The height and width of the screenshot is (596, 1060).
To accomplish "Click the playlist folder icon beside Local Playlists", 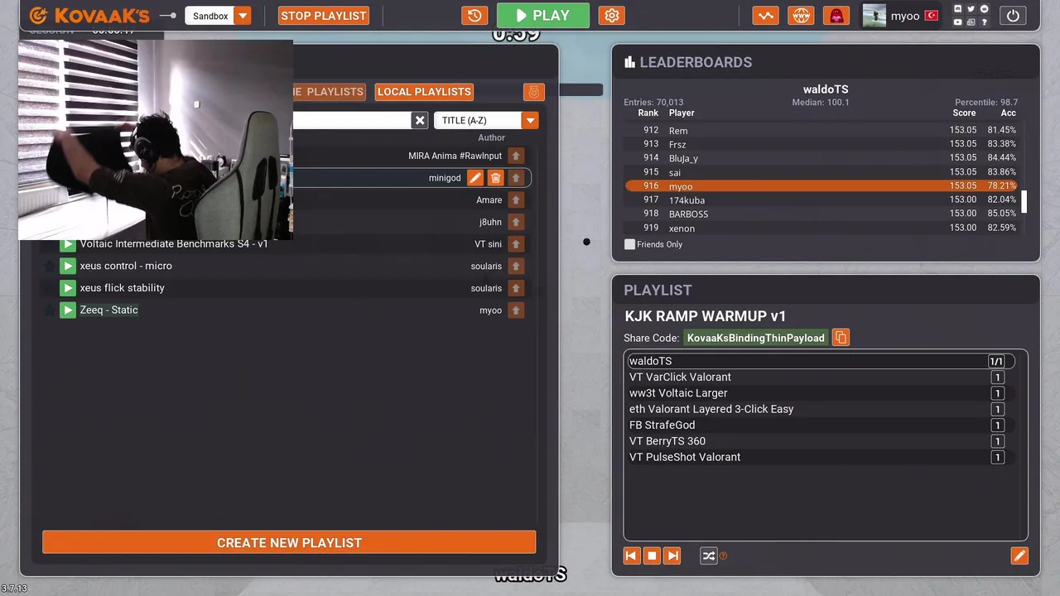I will pos(534,92).
